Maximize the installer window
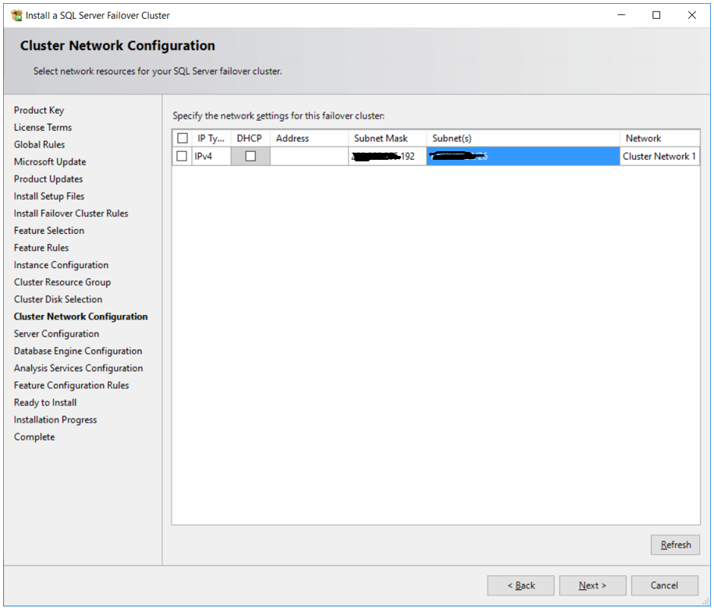This screenshot has width=714, height=608. coord(656,15)
